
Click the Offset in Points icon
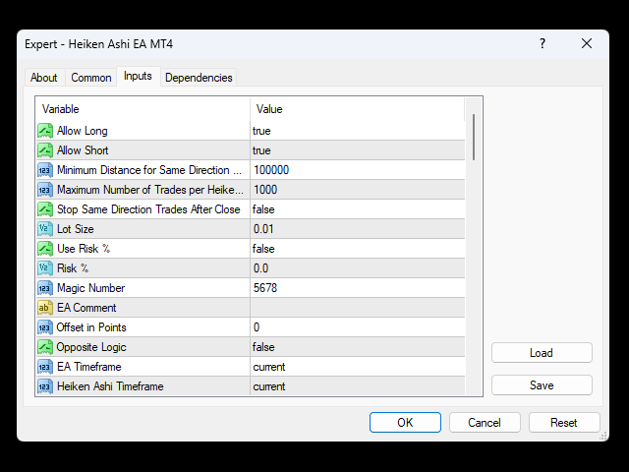coord(45,327)
